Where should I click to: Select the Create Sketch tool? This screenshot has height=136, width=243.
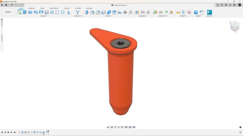tap(19, 12)
